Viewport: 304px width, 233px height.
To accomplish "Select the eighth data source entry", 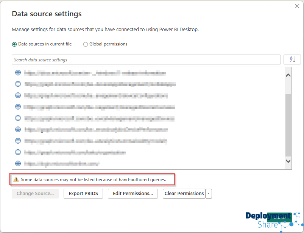I will tap(75, 152).
